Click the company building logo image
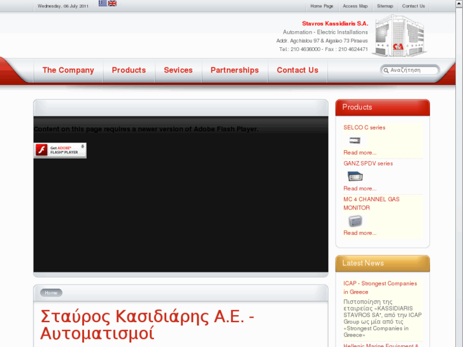The height and width of the screenshot is (347, 463). 400,36
